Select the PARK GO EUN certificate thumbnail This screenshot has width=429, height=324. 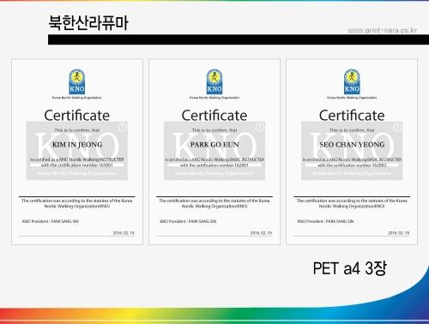coord(214,152)
